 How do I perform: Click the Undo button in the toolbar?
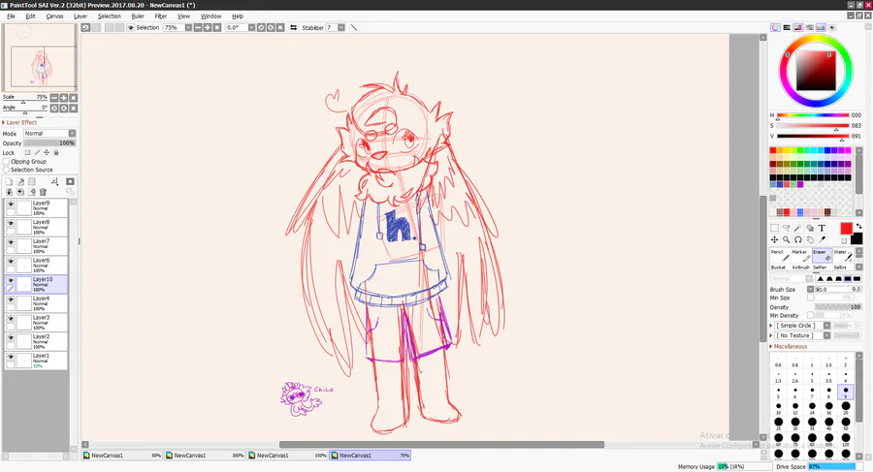coord(85,27)
